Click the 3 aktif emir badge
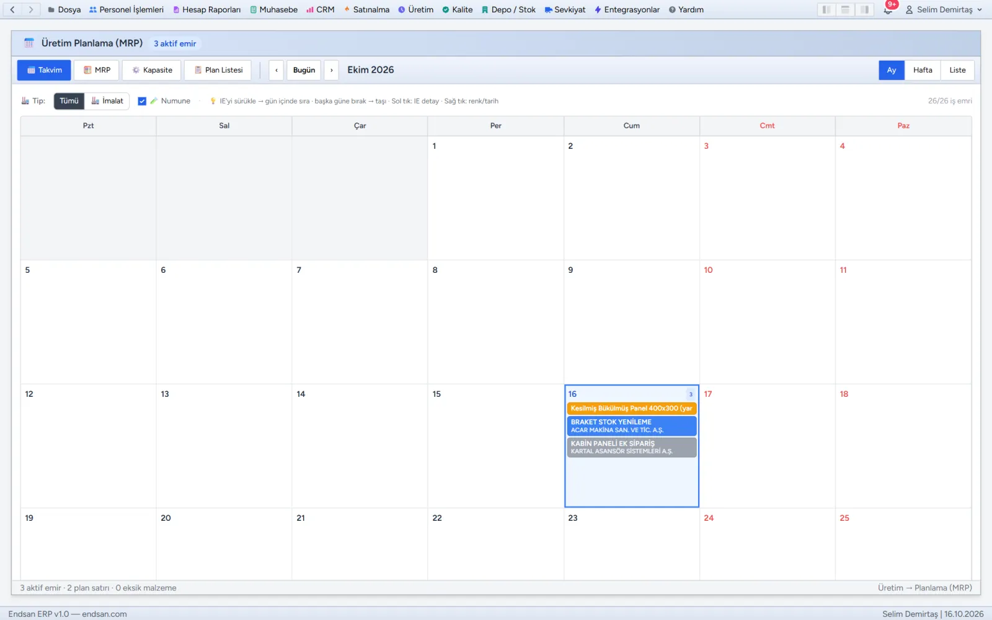The height and width of the screenshot is (620, 992). click(175, 43)
